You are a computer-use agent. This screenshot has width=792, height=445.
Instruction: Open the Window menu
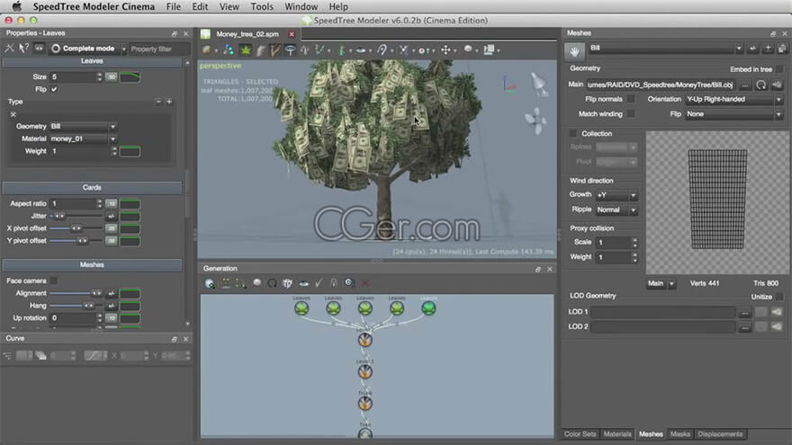coord(301,6)
